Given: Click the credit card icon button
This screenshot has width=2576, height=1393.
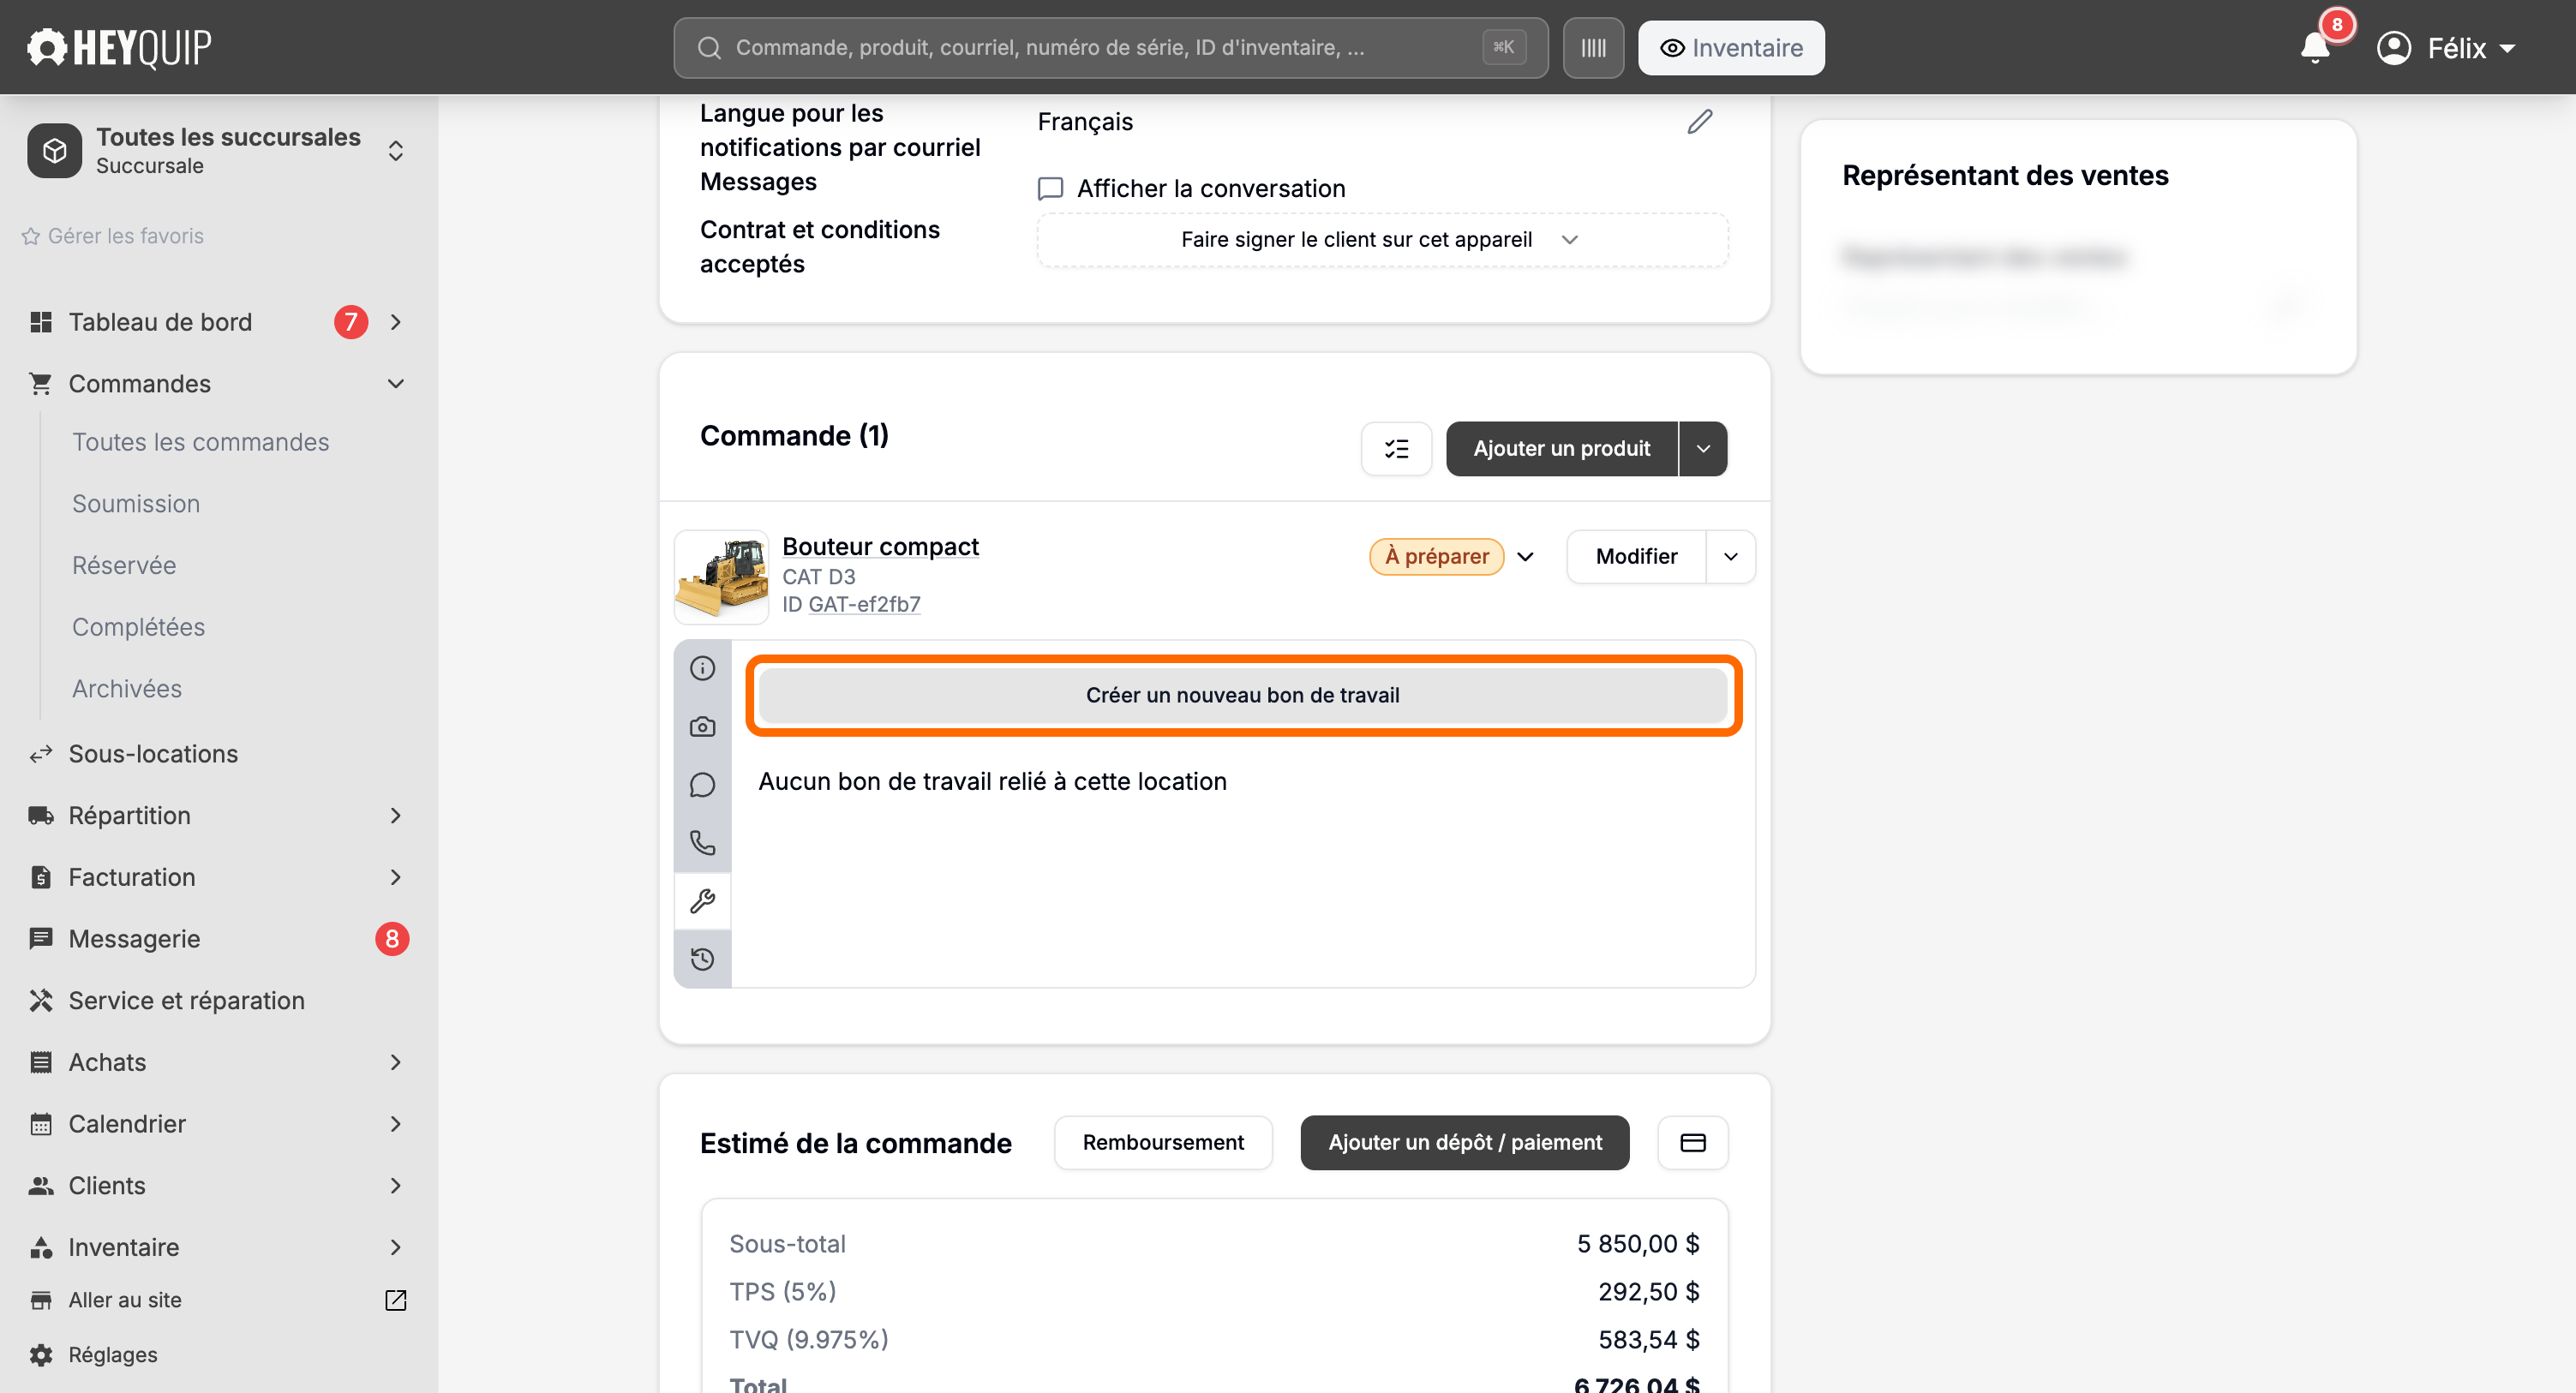Looking at the screenshot, I should [1692, 1142].
